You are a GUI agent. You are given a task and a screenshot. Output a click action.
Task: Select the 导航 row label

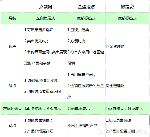pyautogui.click(x=13, y=18)
